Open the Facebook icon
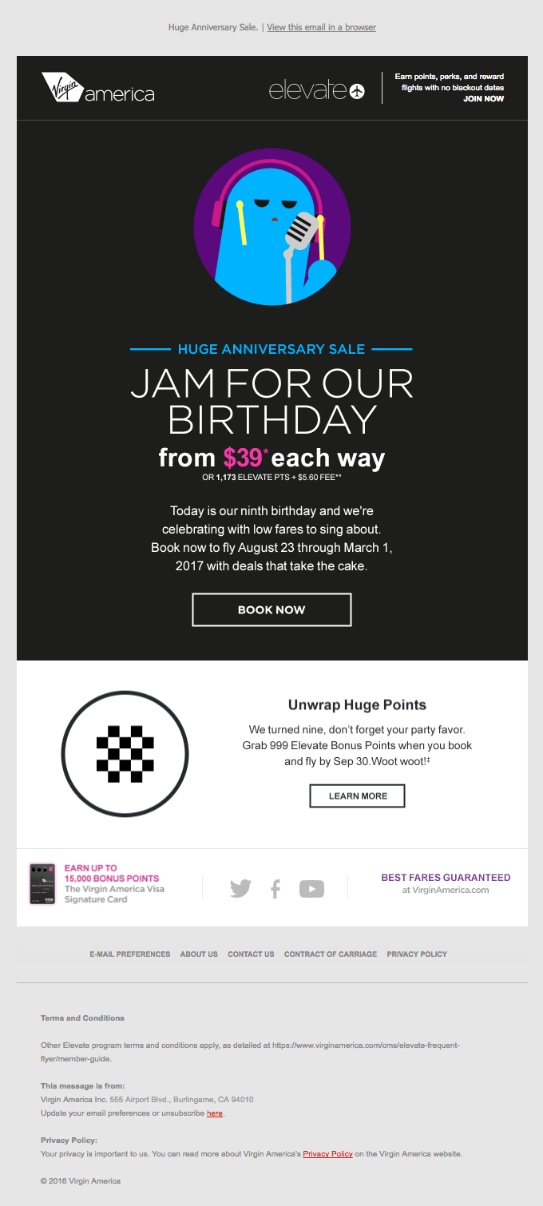This screenshot has height=1206, width=543. coord(275,888)
